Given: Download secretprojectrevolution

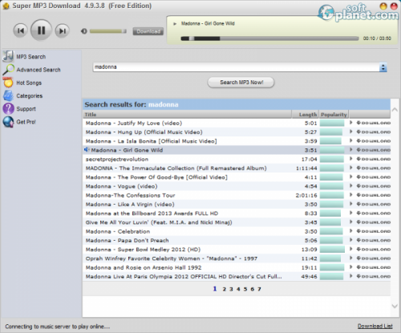Looking at the screenshot, I should coord(374,159).
